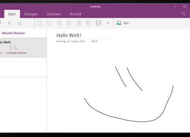190x137 pixels.
Task: Expand the tags dropdown arrow
Action: click(x=108, y=23)
